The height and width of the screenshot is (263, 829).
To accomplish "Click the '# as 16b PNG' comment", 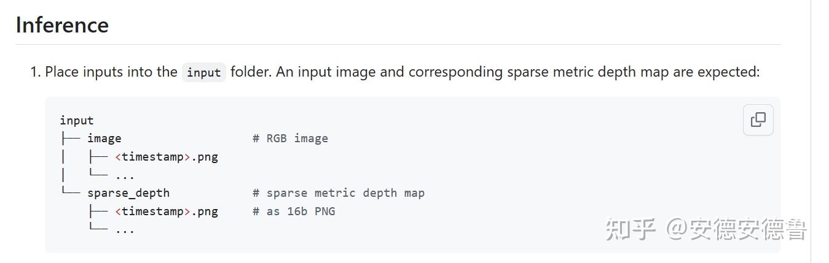I will click(x=294, y=212).
